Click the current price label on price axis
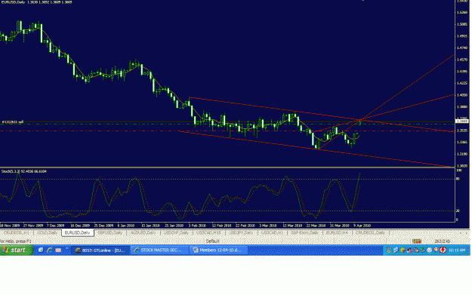Image resolution: width=472 pixels, height=295 pixels. pos(461,121)
